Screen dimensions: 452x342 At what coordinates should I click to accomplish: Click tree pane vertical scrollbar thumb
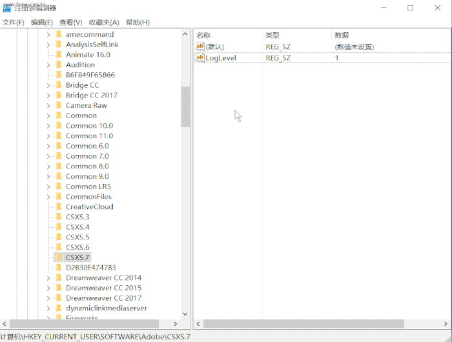click(x=185, y=106)
